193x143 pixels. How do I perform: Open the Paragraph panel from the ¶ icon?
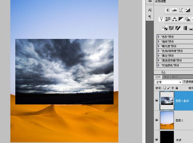click(x=150, y=17)
